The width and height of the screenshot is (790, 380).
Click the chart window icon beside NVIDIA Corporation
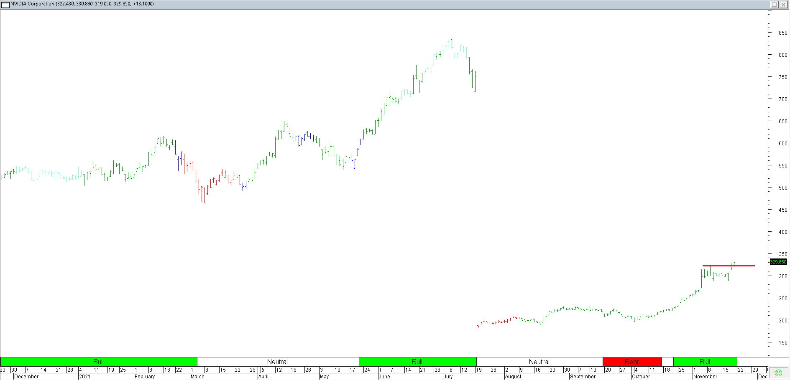[5, 5]
